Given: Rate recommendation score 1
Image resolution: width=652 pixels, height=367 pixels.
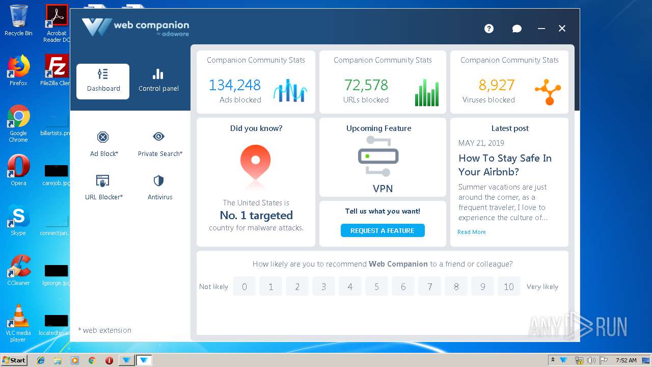Looking at the screenshot, I should [x=270, y=286].
